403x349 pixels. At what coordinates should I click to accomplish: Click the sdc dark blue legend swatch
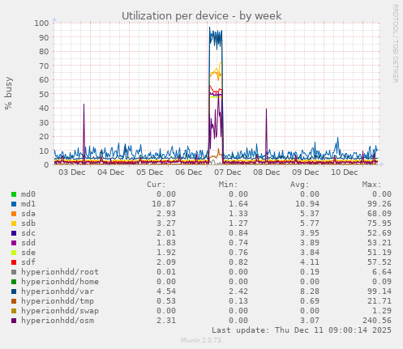14,233
